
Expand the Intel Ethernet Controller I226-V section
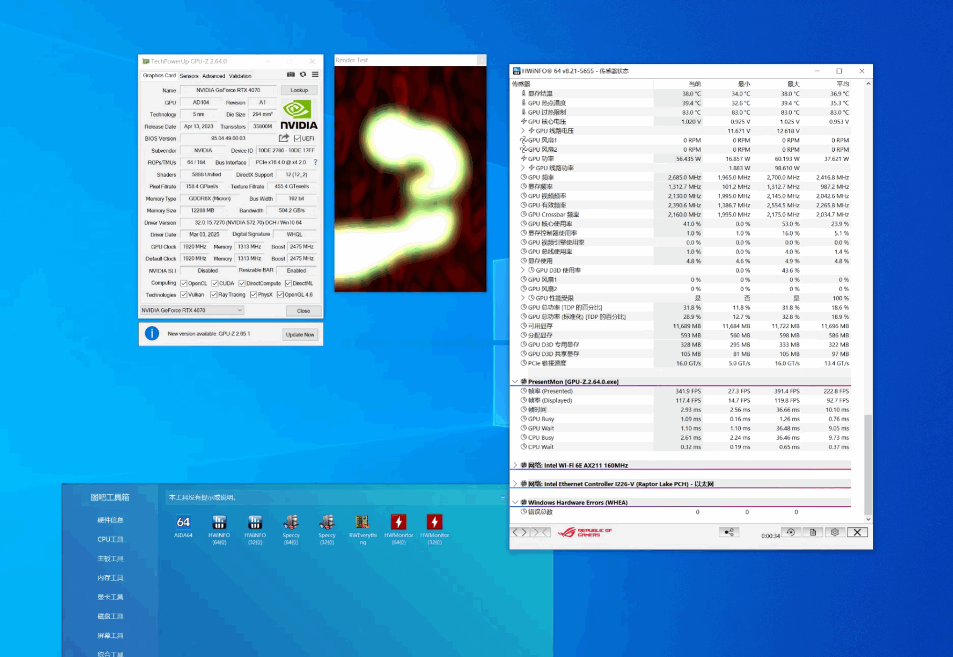(515, 483)
